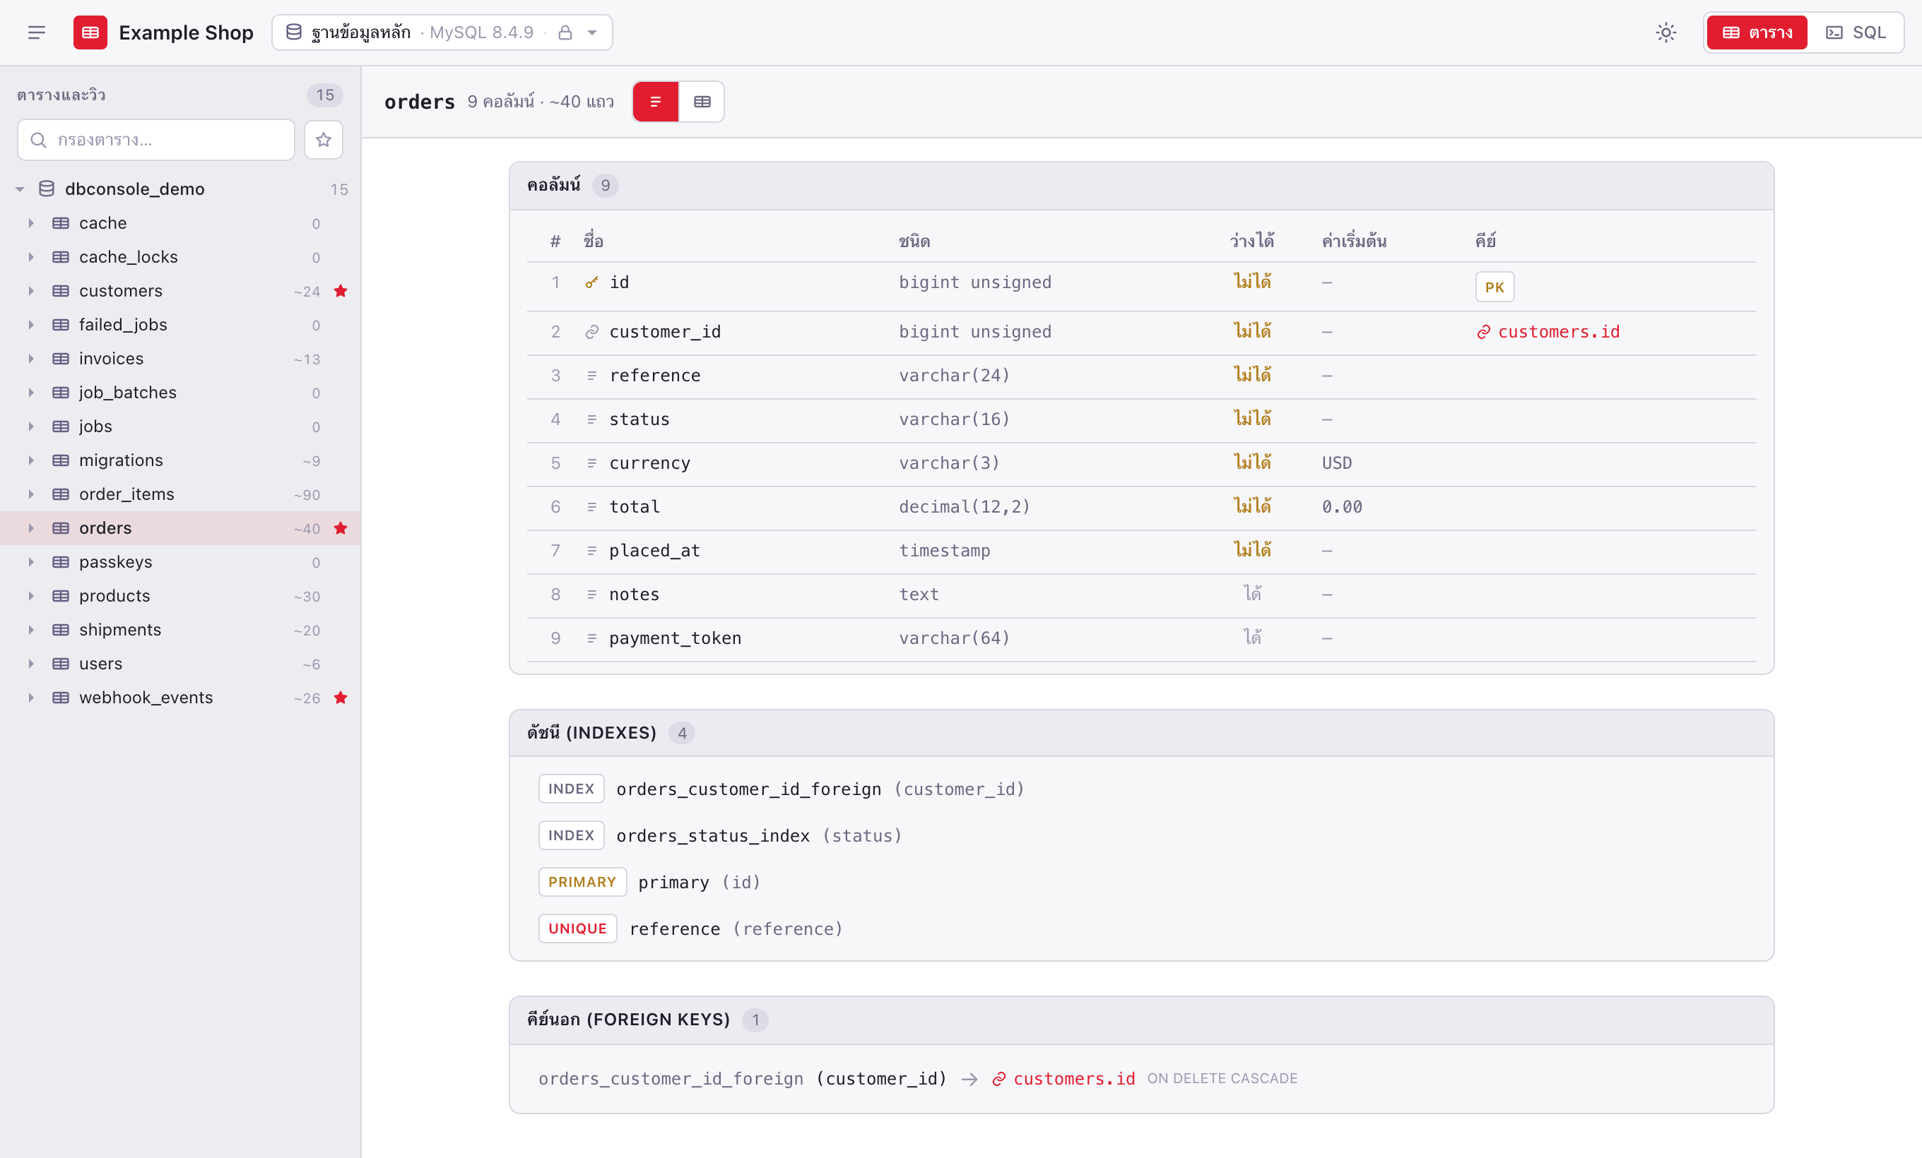Filter favorites with the star button

pos(324,140)
